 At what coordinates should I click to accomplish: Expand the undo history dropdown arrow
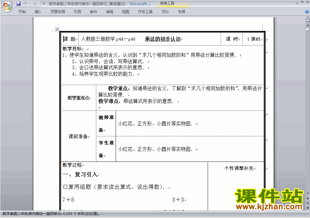(30, 4)
